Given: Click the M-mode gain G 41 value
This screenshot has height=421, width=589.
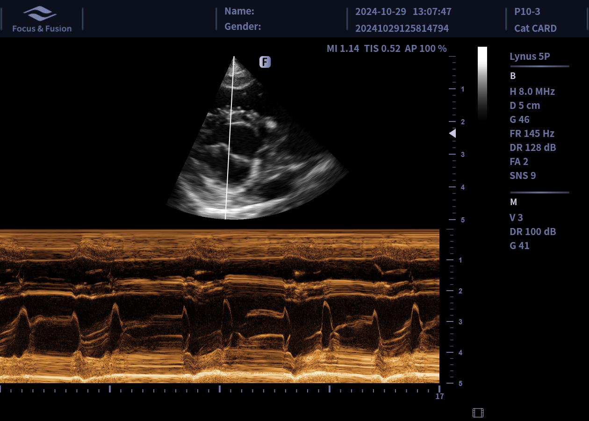Looking at the screenshot, I should [519, 245].
